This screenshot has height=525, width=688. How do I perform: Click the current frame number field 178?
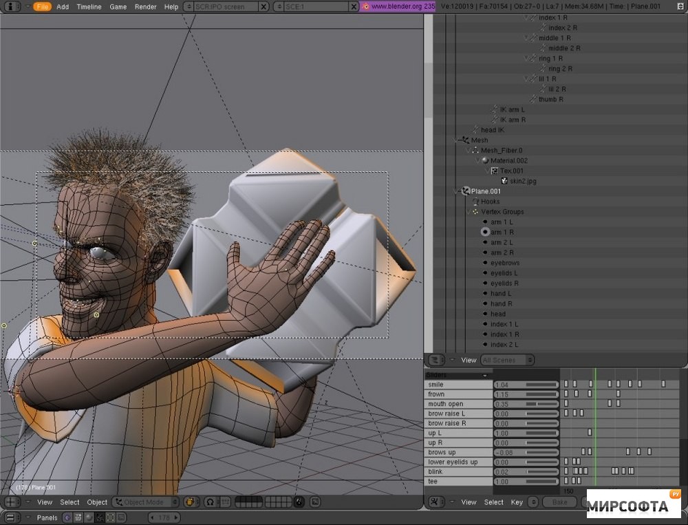(164, 518)
